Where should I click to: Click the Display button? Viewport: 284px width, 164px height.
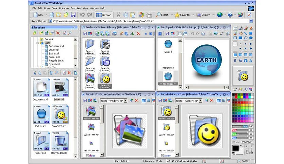[x=203, y=15]
